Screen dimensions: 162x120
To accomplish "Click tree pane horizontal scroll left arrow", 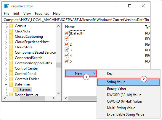I will [5, 98].
